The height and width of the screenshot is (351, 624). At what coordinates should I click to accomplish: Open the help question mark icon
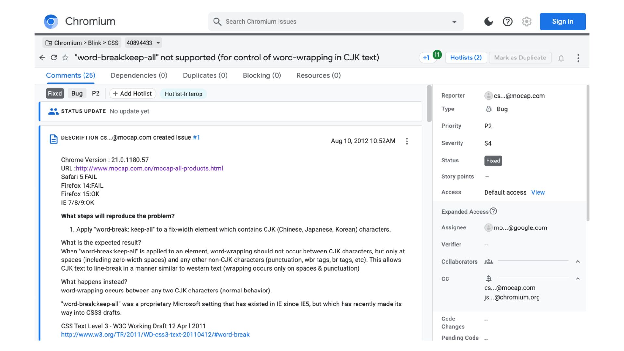[x=507, y=21]
